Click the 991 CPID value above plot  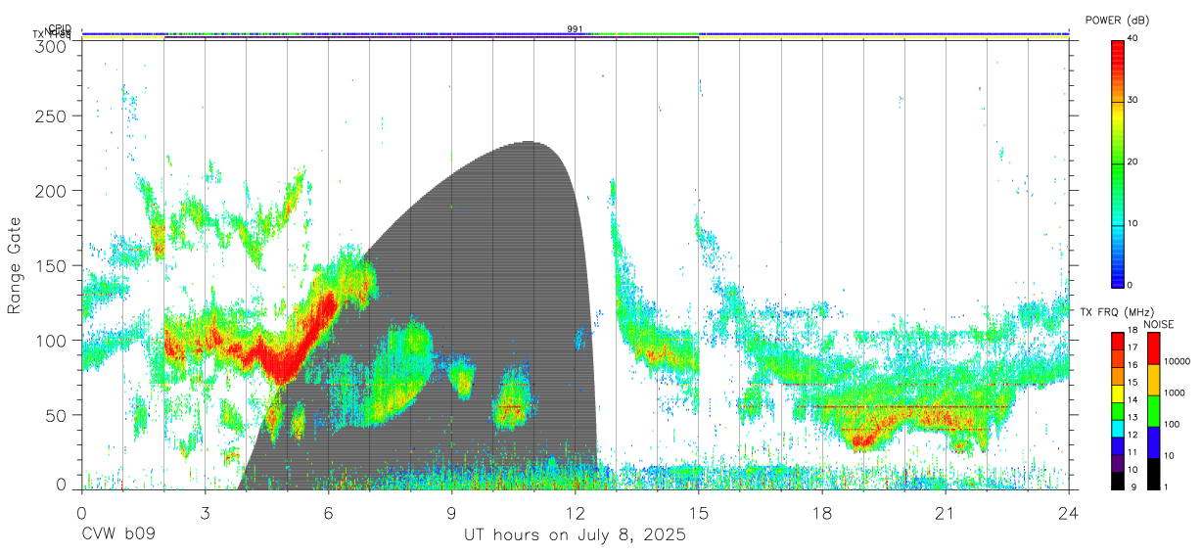click(x=575, y=29)
